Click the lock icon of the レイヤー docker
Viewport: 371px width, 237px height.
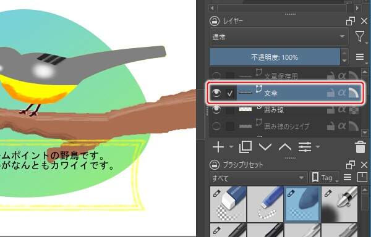click(x=215, y=21)
